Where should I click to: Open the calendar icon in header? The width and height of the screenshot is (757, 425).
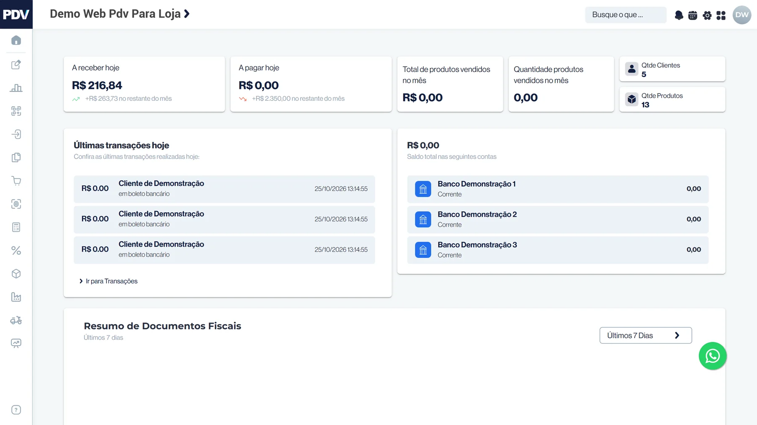693,16
